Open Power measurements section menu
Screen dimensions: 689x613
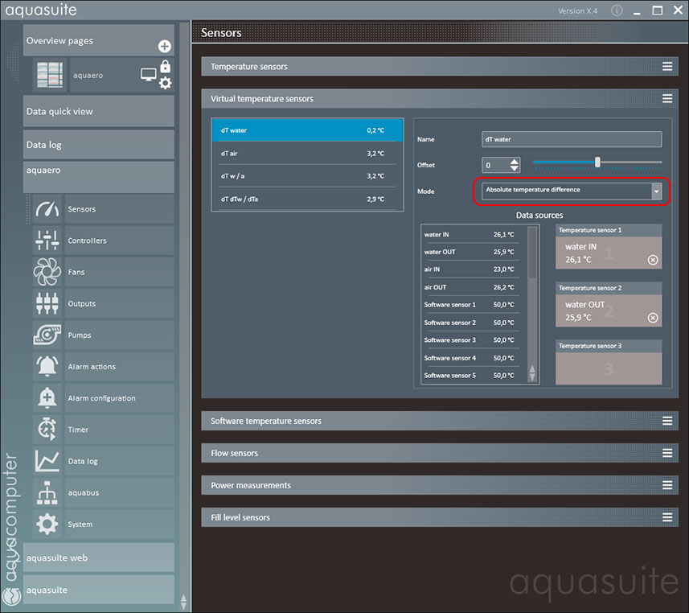click(x=667, y=485)
